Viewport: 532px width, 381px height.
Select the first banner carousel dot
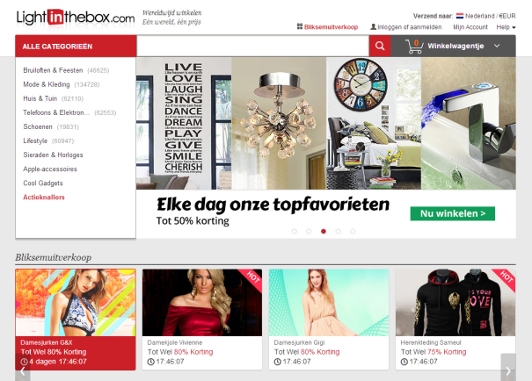point(295,231)
